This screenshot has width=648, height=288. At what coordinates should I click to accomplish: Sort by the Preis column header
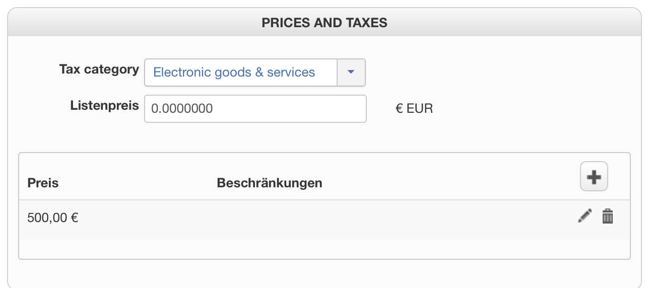pos(43,183)
